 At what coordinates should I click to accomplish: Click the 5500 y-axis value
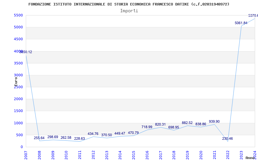[18, 15]
